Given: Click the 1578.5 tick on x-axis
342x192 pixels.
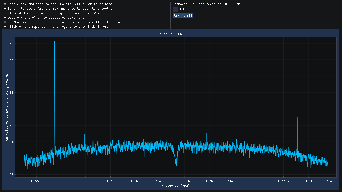Looking at the screenshot, I should (333, 181).
